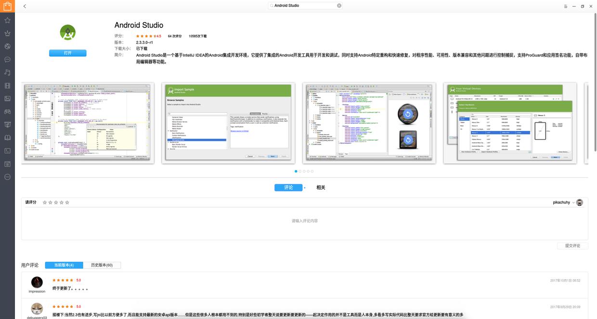Image resolution: width=597 pixels, height=319 pixels.
Task: Open the star featured section in sidebar
Action: point(7,21)
